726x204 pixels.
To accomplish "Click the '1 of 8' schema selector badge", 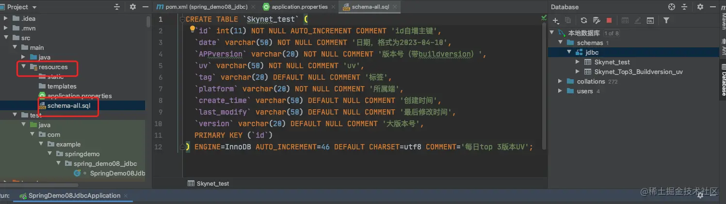I will [x=612, y=33].
